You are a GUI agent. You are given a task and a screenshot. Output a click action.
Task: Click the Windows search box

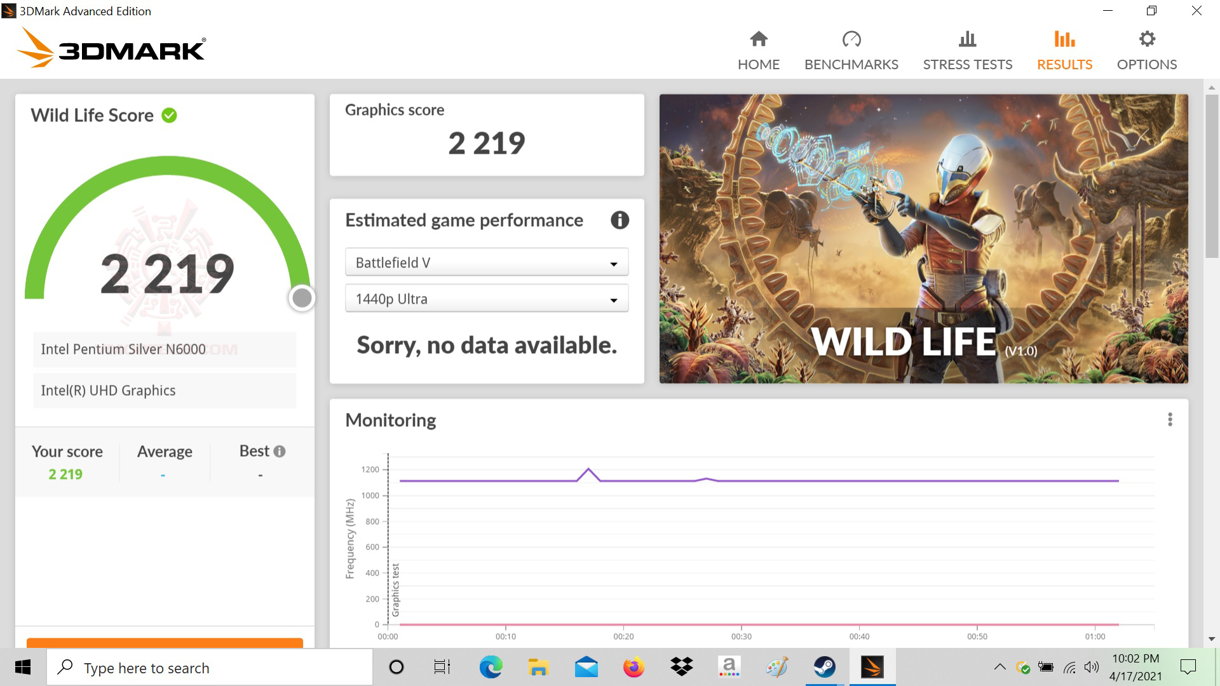pos(210,668)
